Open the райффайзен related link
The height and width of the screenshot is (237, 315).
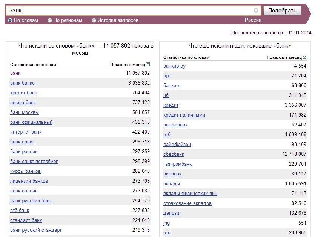pos(177,145)
